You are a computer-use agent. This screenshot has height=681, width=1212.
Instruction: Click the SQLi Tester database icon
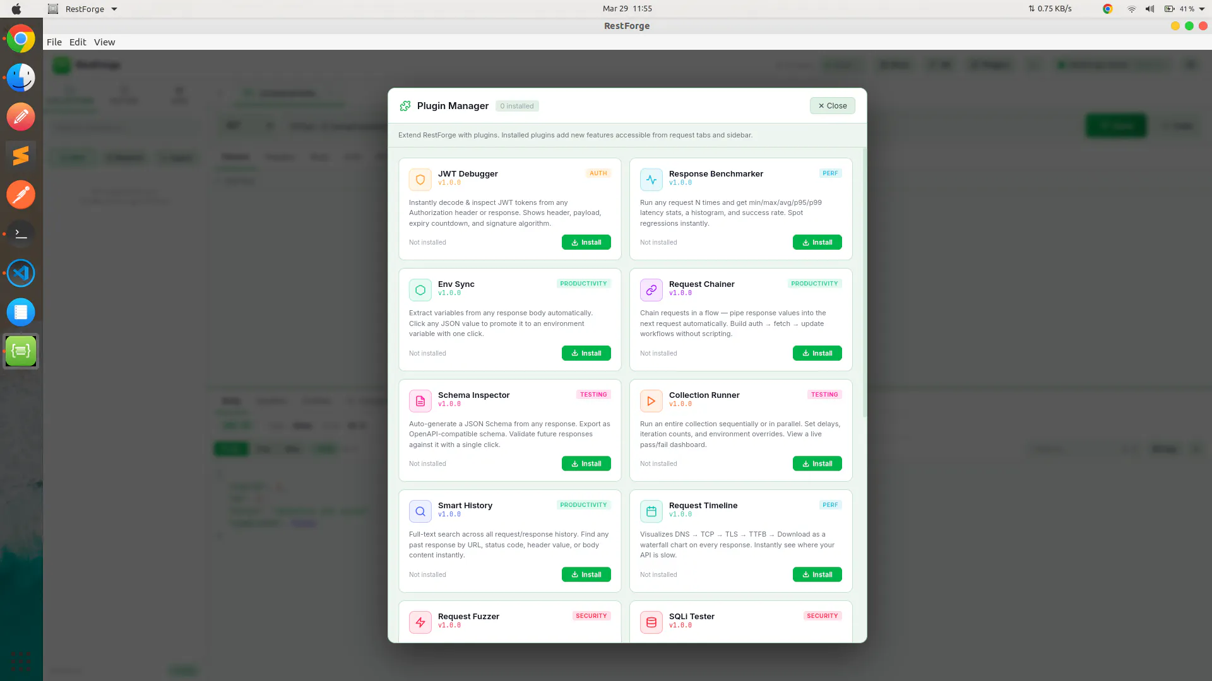[651, 622]
